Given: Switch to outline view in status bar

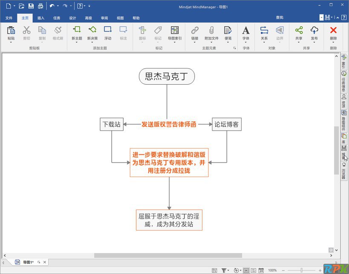Looking at the screenshot, I should (x=253, y=271).
